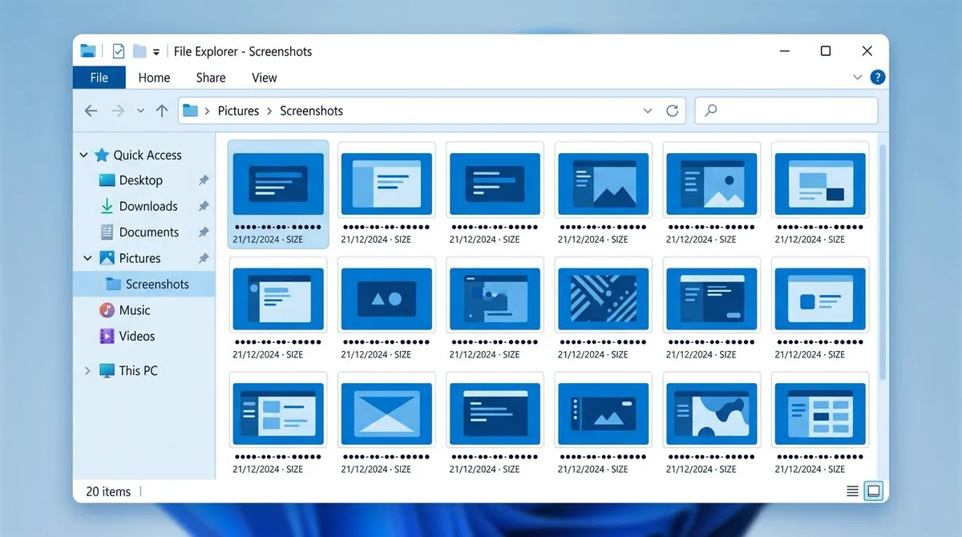Screen dimensions: 962x537
Task: Select the highlighted first screenshot thumbnail
Action: point(278,194)
